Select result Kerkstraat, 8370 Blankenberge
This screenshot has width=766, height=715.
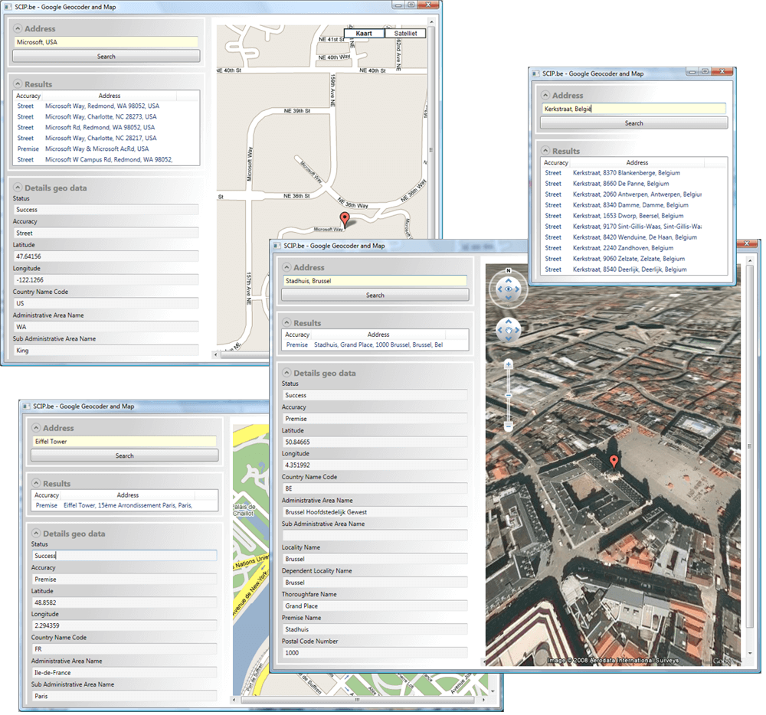pos(633,173)
